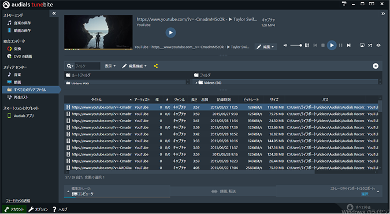The image size is (390, 214).
Task: Open the アカウント account button
Action: click(14, 209)
